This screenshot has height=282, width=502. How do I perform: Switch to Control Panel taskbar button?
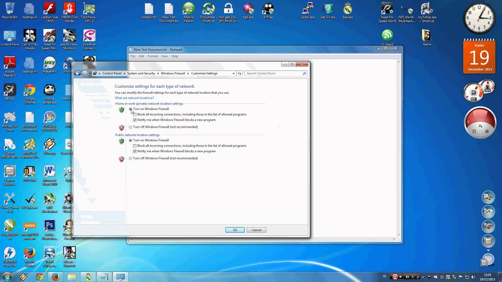(120, 277)
